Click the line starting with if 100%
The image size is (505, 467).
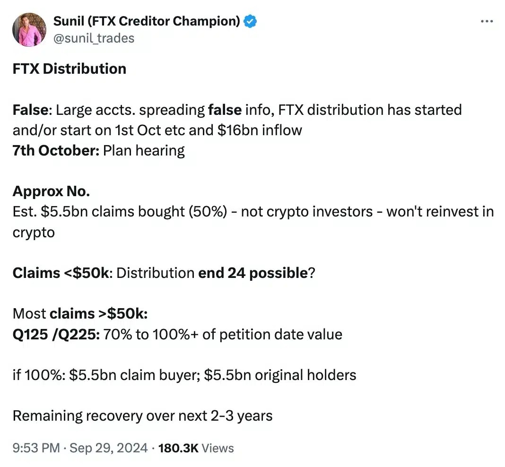point(184,375)
